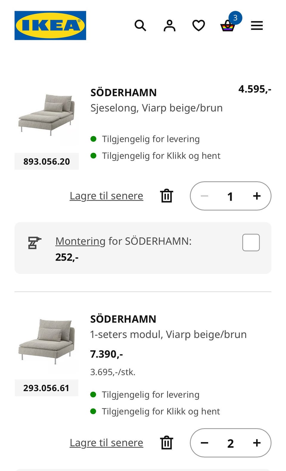Open the hamburger menu
Screen dimensions: 286x471
click(257, 26)
